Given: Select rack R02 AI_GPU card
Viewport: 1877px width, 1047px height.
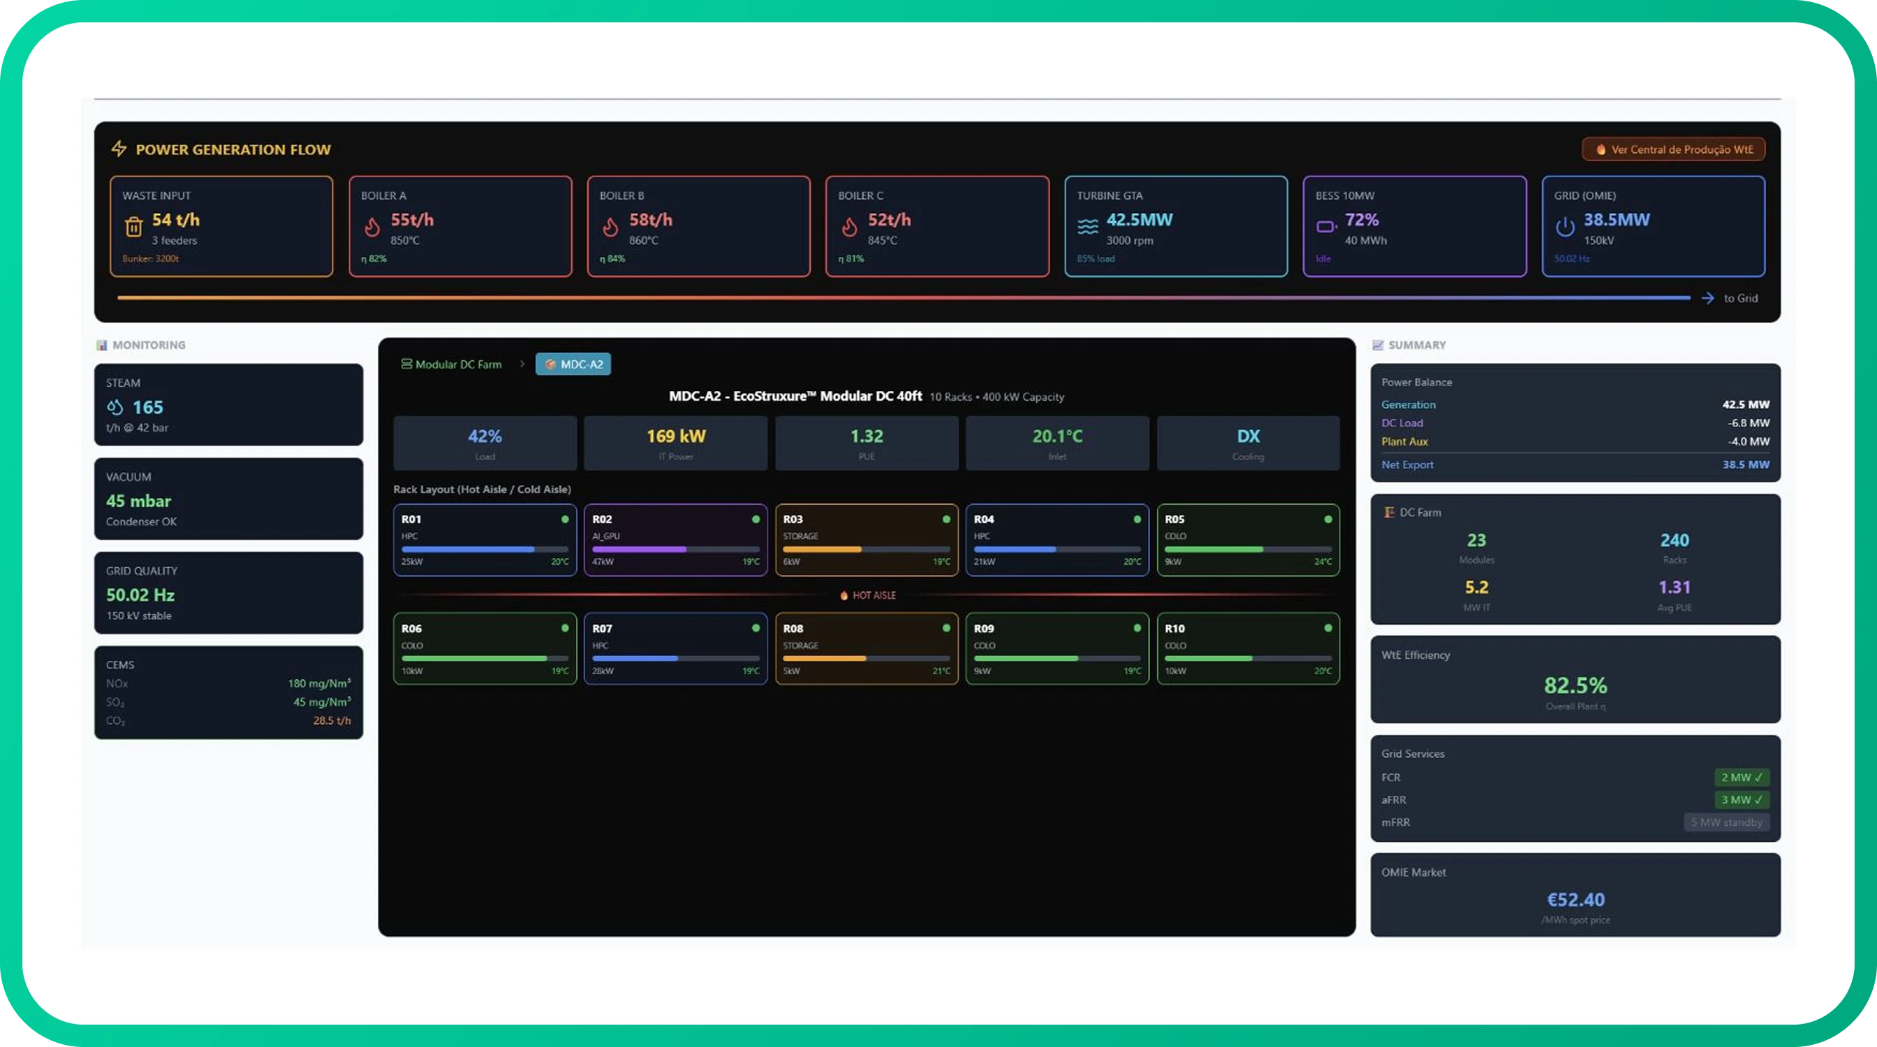Looking at the screenshot, I should pos(675,540).
